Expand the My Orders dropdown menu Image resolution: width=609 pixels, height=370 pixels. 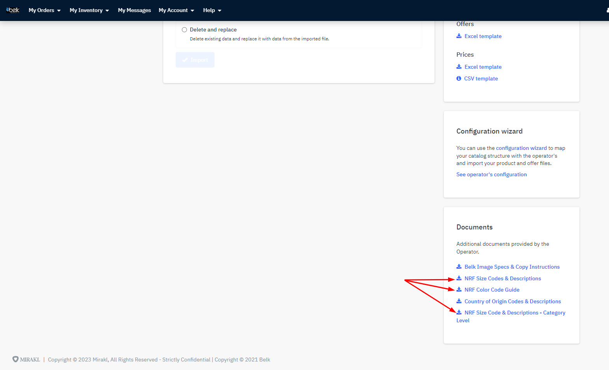[45, 10]
